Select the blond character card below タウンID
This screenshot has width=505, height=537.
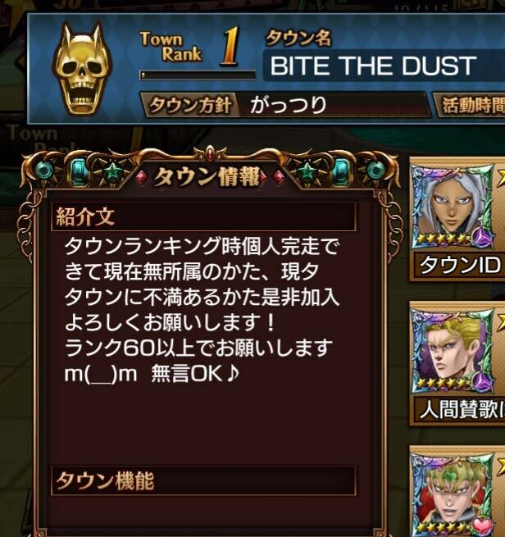coord(452,351)
